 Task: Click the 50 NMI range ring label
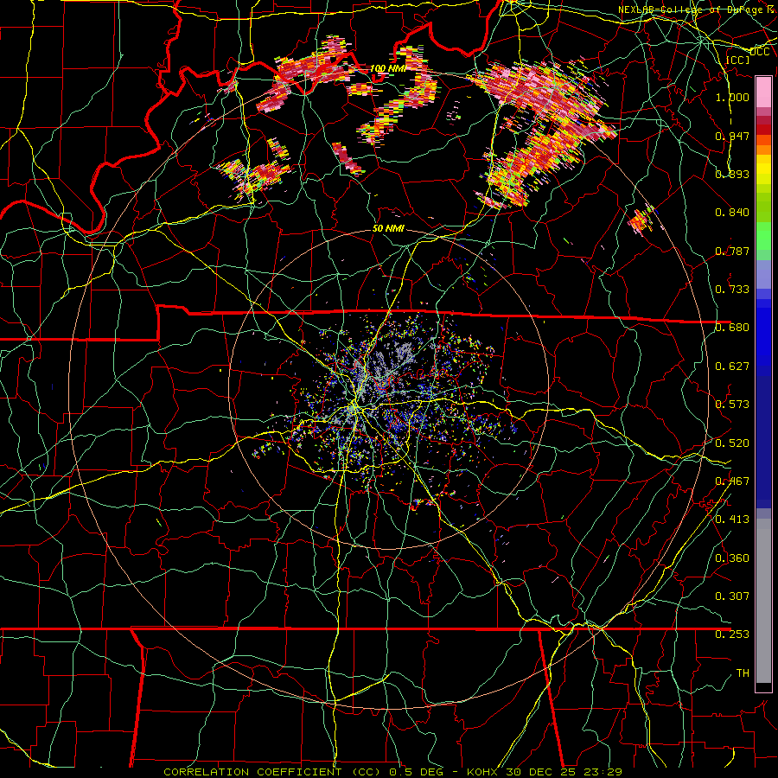(388, 228)
